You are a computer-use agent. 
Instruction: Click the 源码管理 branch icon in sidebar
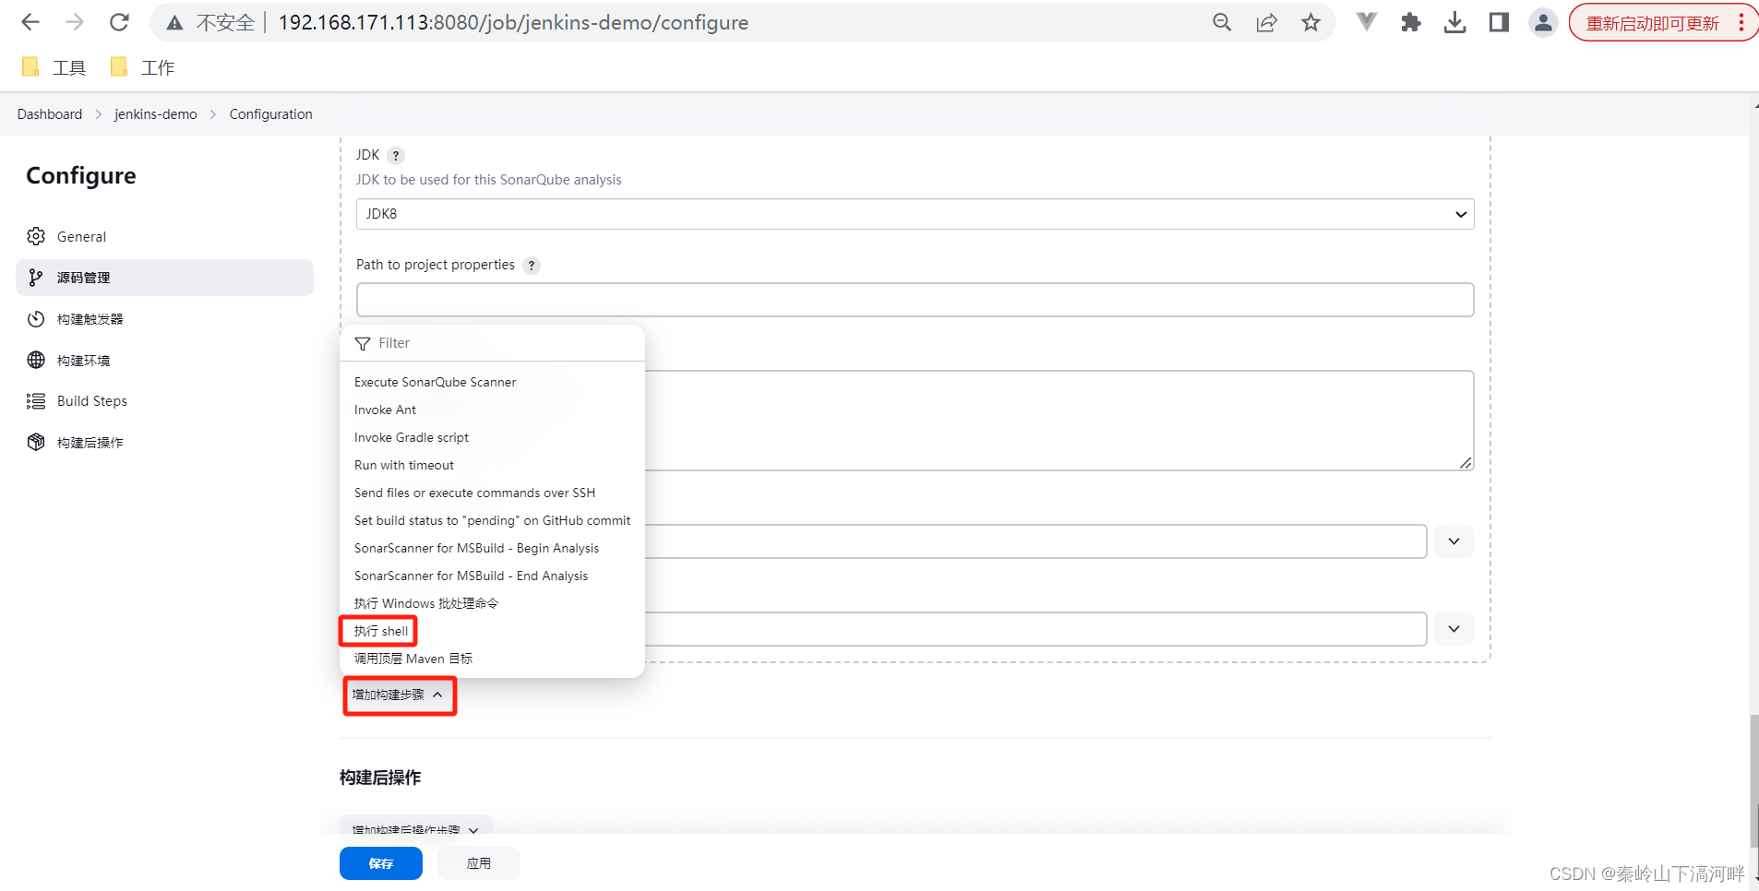point(35,277)
